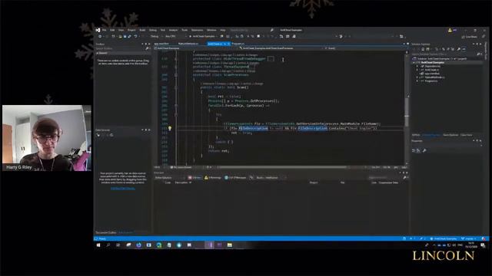Open the Tools menu
Viewport: 492px width, 276px height.
point(184,30)
